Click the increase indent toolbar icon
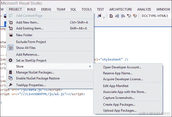 tap(123, 16)
